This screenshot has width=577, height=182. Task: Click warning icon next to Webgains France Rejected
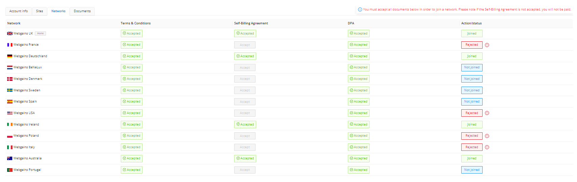[487, 45]
